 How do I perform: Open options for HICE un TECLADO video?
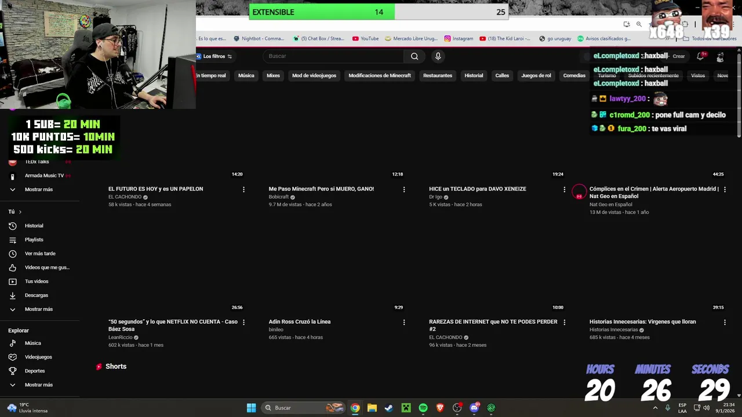[564, 189]
